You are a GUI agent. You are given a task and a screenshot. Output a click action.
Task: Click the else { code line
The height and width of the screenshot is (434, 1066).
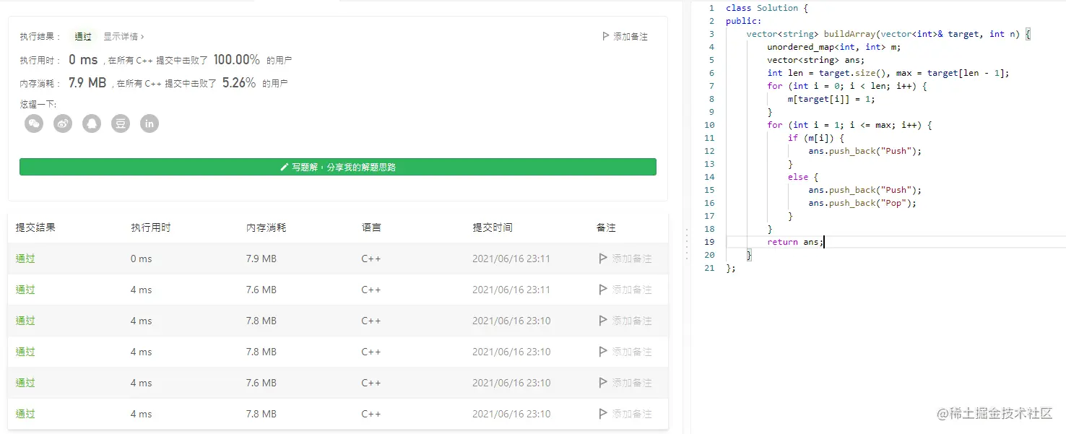pyautogui.click(x=802, y=177)
